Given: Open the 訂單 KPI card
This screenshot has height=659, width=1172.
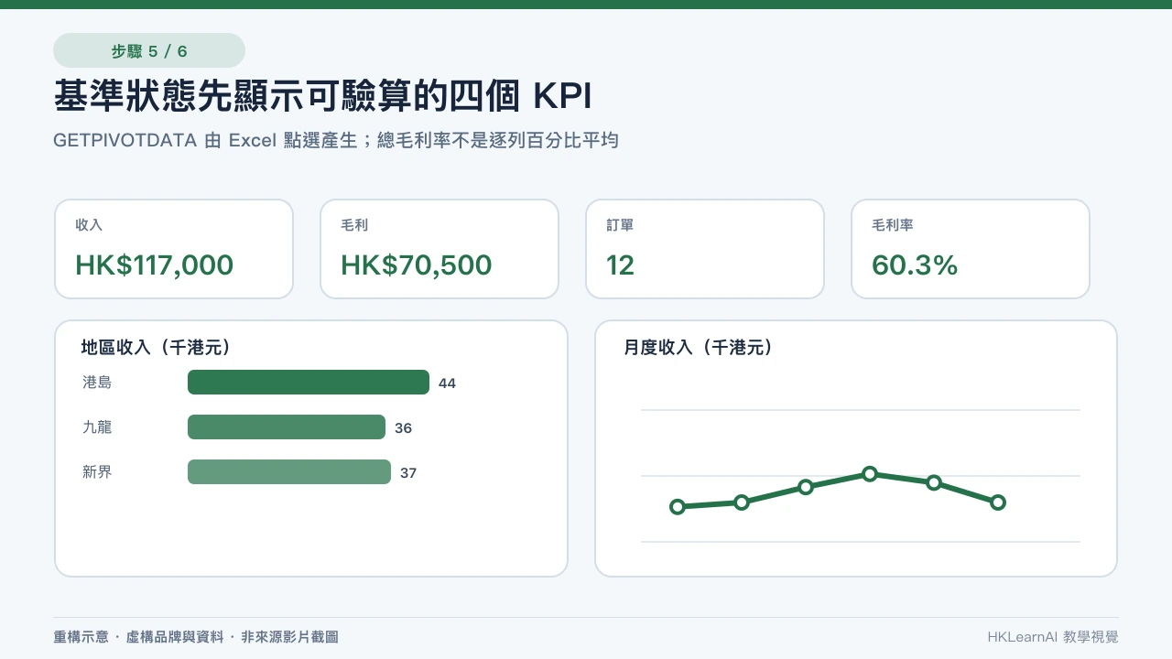Looking at the screenshot, I should pos(705,249).
